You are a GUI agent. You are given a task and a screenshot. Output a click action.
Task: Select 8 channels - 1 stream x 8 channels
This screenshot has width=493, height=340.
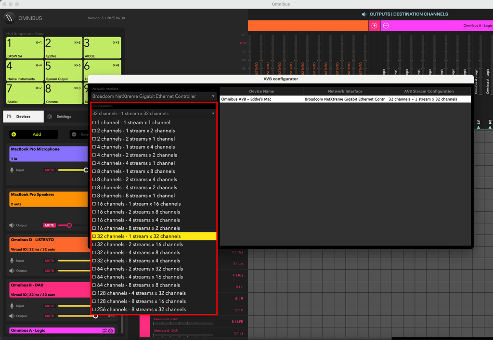[x=154, y=171]
